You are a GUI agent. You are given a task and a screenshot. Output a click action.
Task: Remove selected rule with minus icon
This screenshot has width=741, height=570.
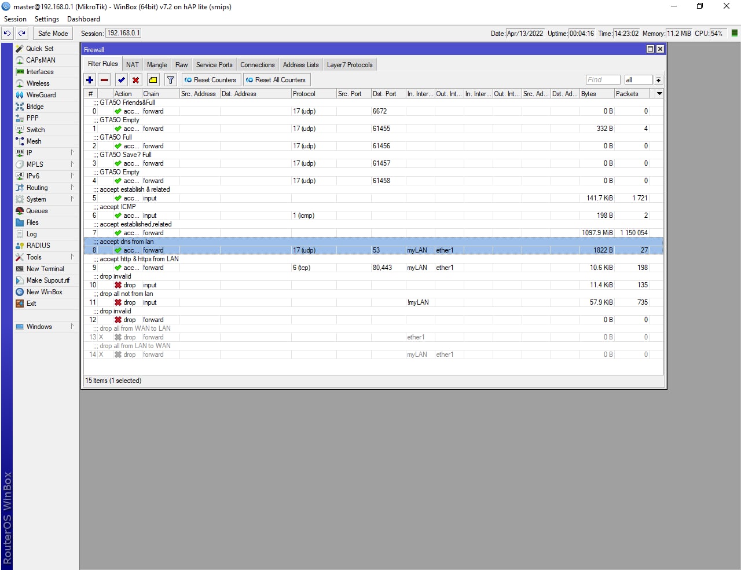pos(104,80)
